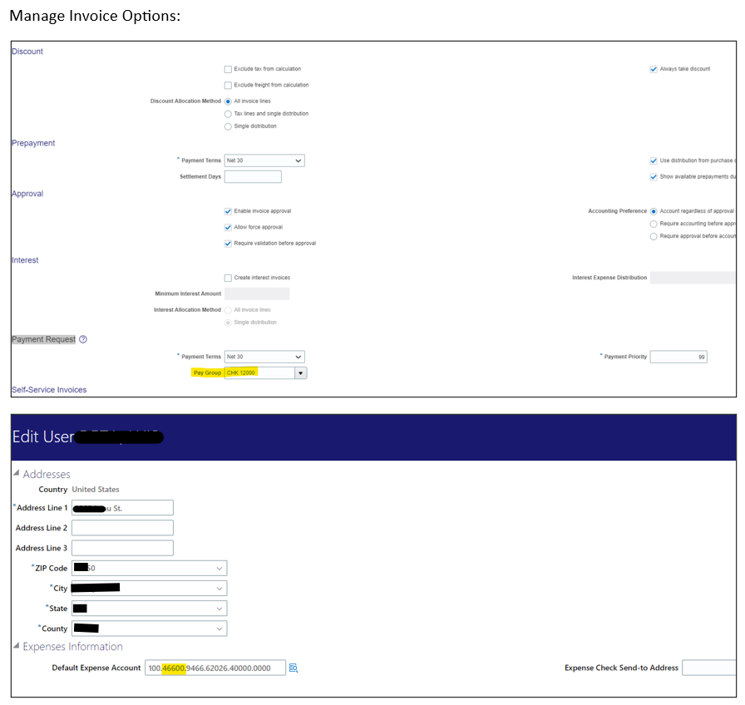Collapse the Expenses Information section
Screen dimensions: 745x705
pyautogui.click(x=17, y=646)
